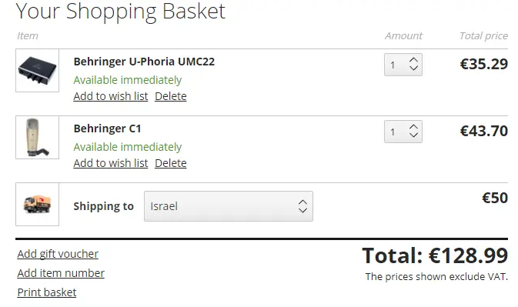The image size is (518, 307).
Task: Select the UMC22 amount field
Action: (403, 65)
